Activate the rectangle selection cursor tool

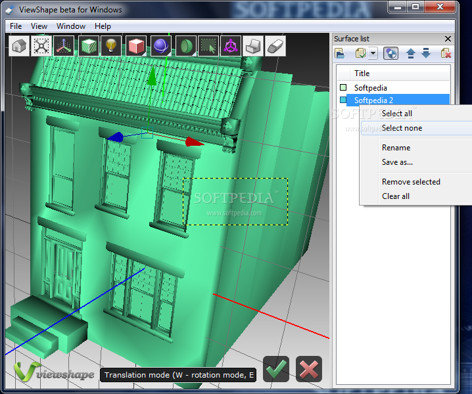click(208, 46)
